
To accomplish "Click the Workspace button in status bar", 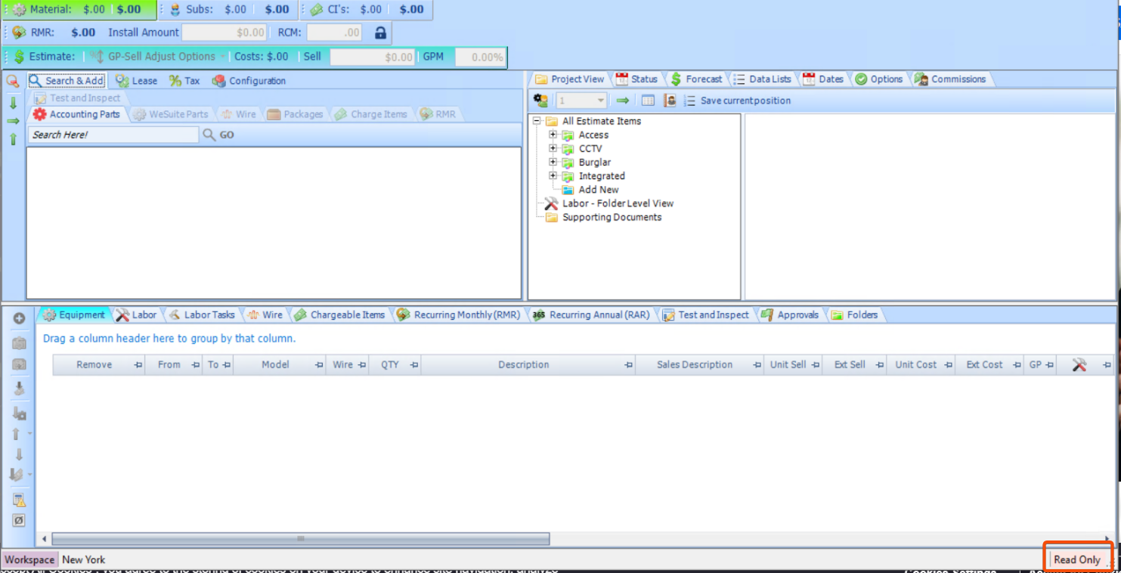I will [29, 560].
